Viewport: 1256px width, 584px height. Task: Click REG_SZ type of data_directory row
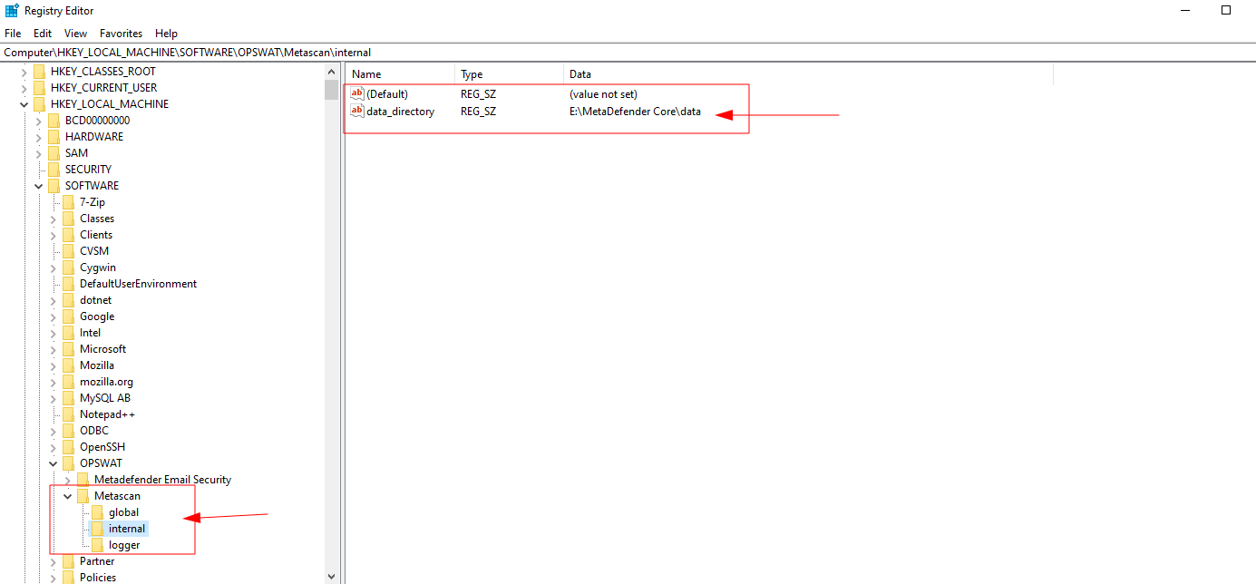click(x=478, y=112)
